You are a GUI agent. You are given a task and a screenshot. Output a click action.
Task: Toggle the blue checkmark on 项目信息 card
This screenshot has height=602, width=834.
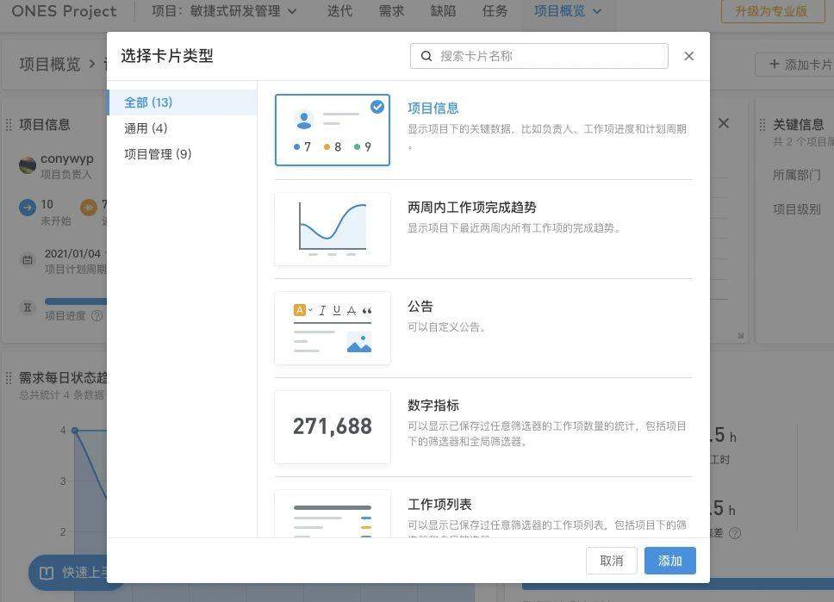[377, 107]
